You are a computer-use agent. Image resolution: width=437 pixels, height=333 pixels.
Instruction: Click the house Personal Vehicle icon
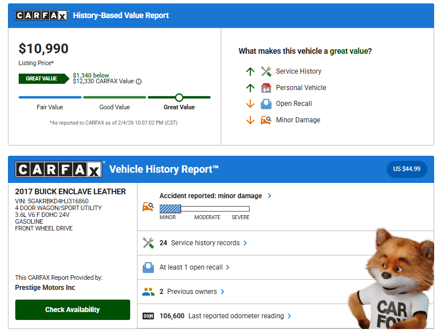pos(266,88)
